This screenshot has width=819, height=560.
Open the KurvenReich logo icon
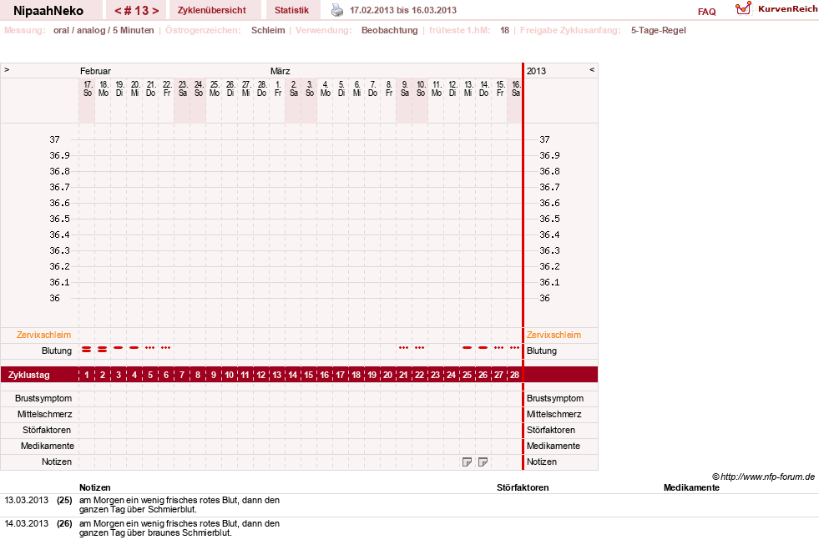[x=743, y=8]
